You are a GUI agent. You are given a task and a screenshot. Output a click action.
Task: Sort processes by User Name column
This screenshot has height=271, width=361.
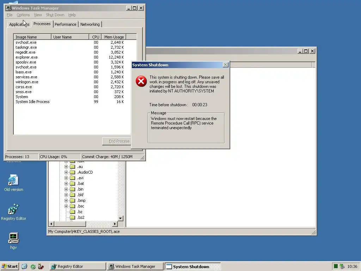pos(70,37)
